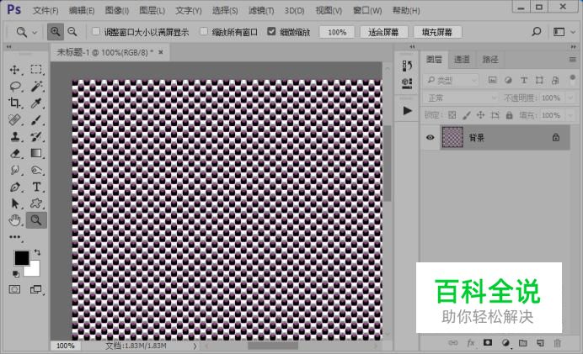Click the layer style fx icon

tap(471, 343)
